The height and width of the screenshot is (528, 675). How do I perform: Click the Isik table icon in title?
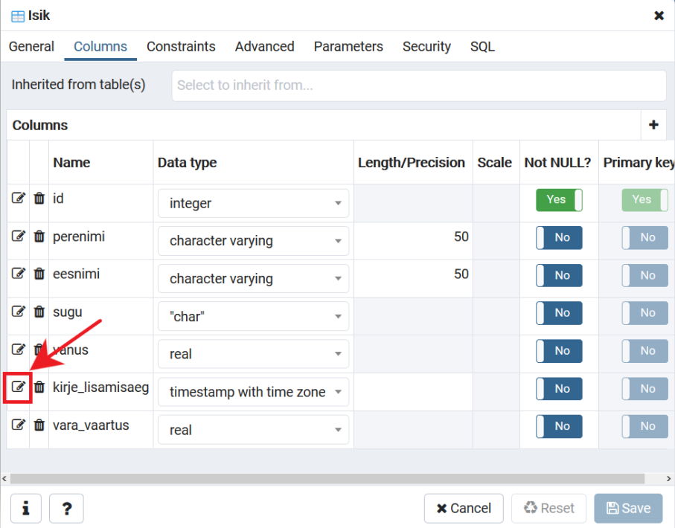click(x=18, y=16)
